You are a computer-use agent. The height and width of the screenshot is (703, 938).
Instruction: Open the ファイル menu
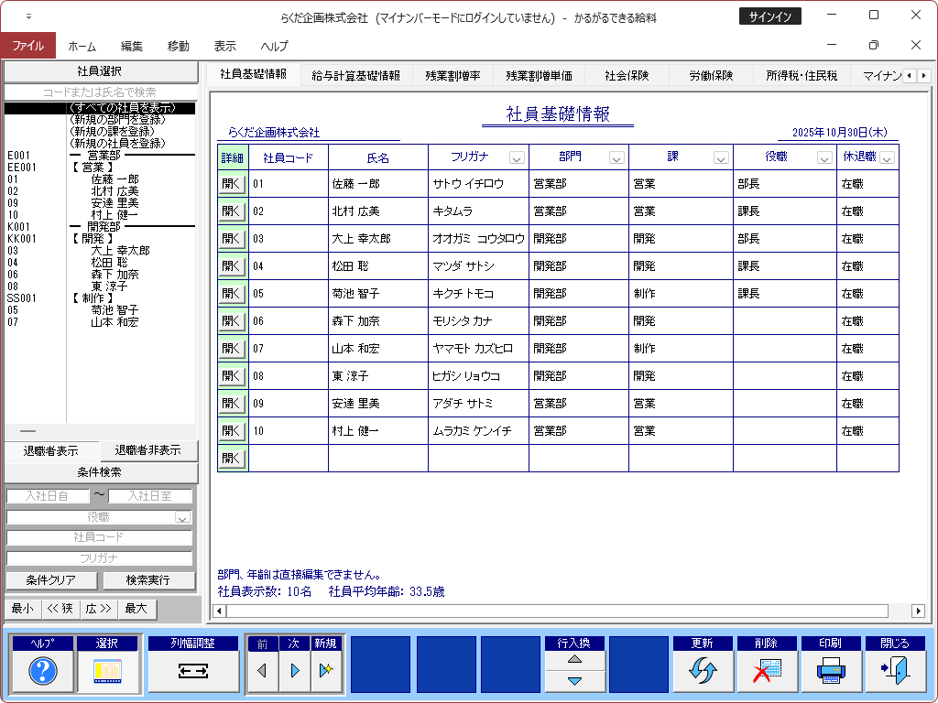coord(27,46)
